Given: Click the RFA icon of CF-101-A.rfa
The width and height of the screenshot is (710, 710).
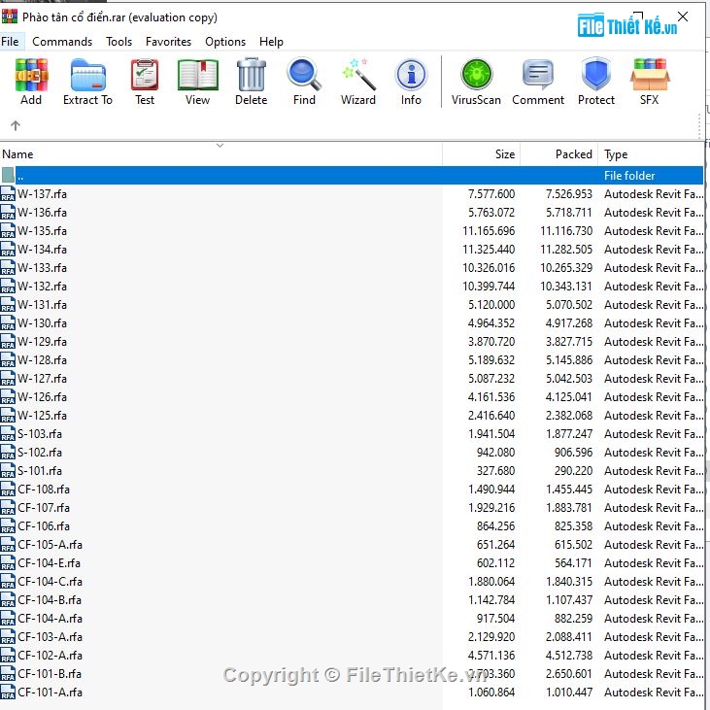Looking at the screenshot, I should pos(8,692).
